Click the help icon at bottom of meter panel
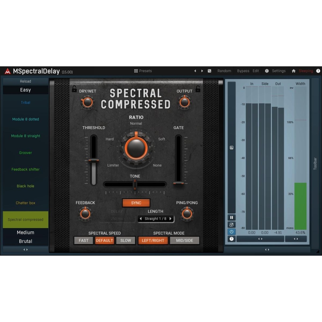 point(232,238)
